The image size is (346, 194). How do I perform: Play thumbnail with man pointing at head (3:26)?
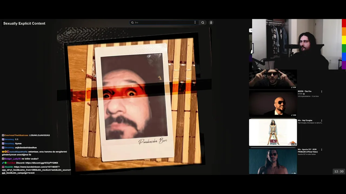pyautogui.click(x=273, y=79)
